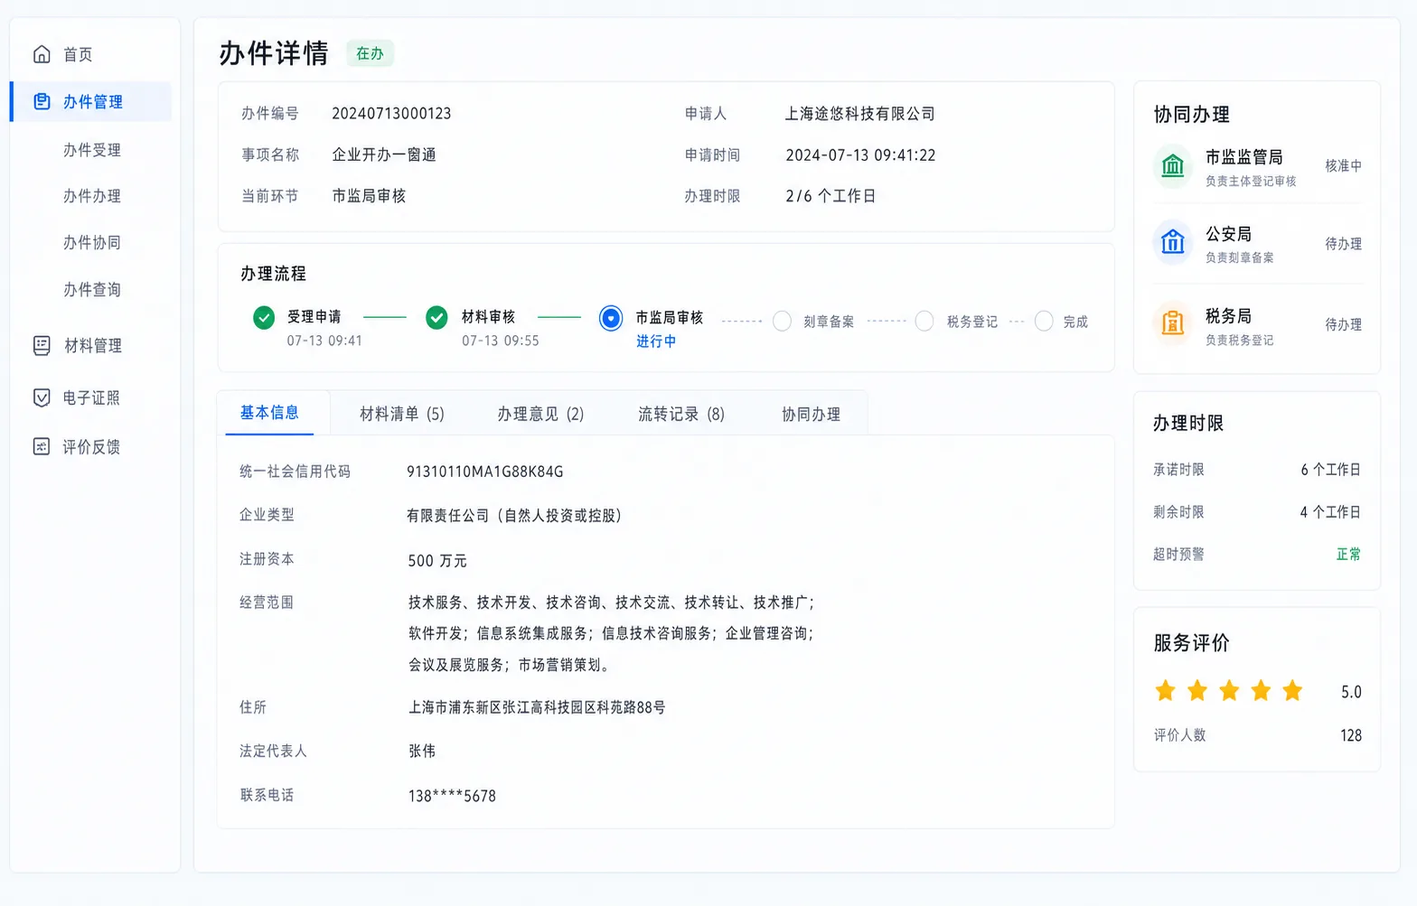This screenshot has width=1417, height=906.
Task: Click 负责刻章备案 description text
Action: (x=1240, y=257)
